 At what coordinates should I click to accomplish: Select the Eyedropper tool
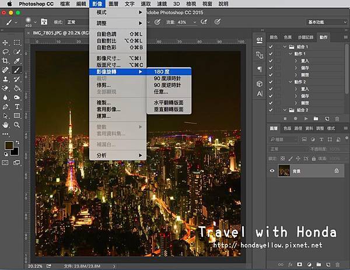pyautogui.click(x=17, y=61)
